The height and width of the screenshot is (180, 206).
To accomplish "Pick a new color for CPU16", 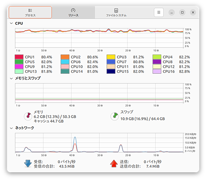I will coord(157,71).
